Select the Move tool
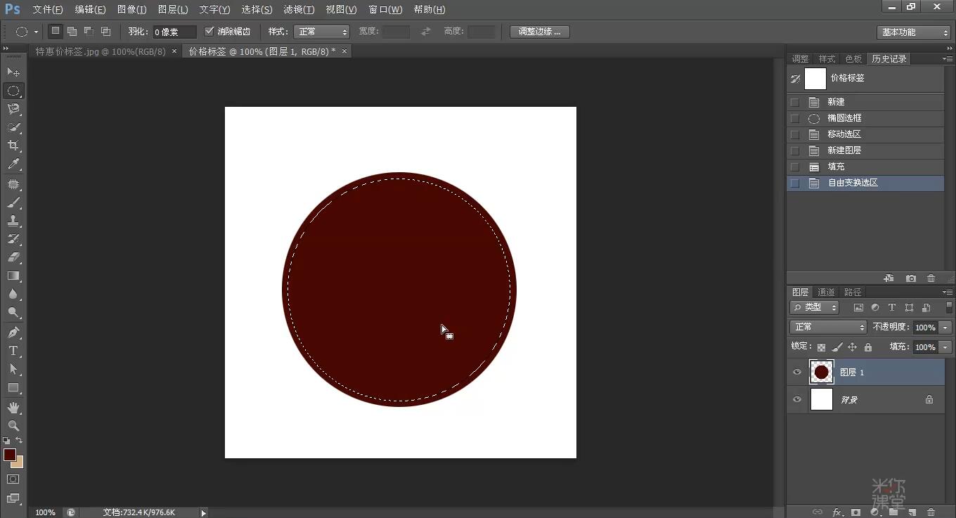 pos(14,72)
